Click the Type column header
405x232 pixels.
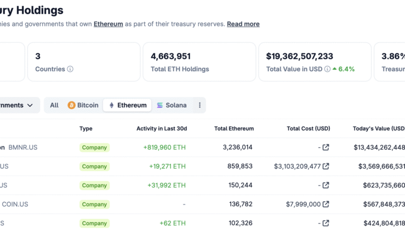pyautogui.click(x=86, y=128)
